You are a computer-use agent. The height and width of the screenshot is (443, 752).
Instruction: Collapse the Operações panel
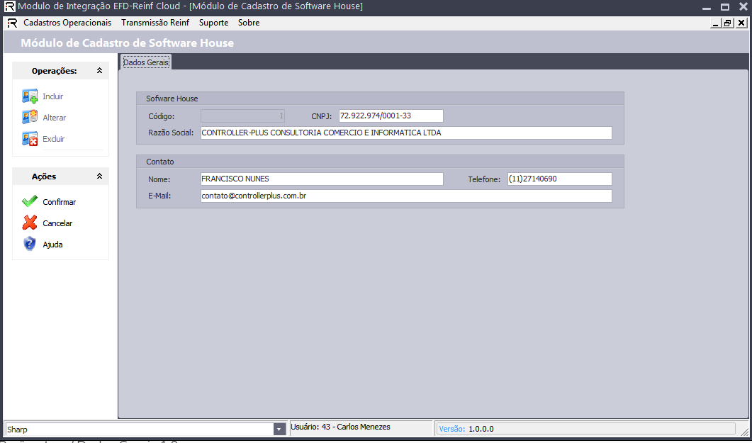coord(99,70)
